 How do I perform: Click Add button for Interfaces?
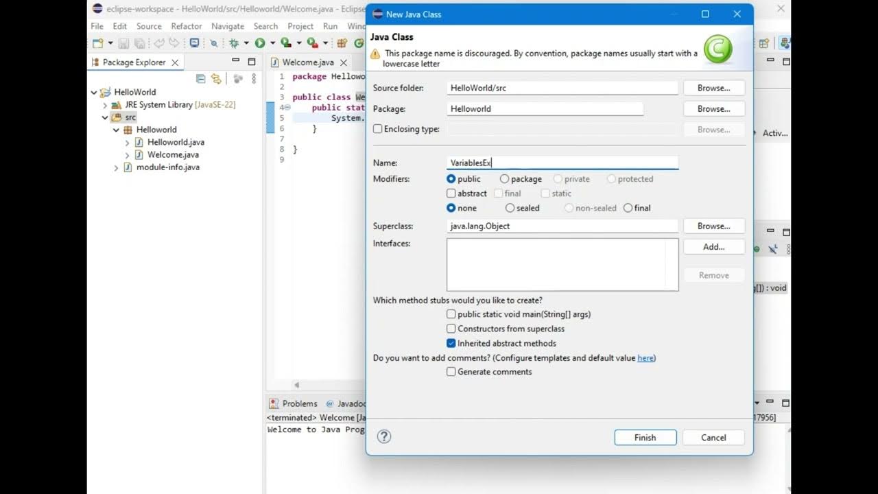pos(714,246)
